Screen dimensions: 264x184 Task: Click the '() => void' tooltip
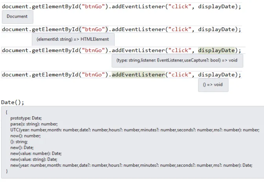(213, 85)
